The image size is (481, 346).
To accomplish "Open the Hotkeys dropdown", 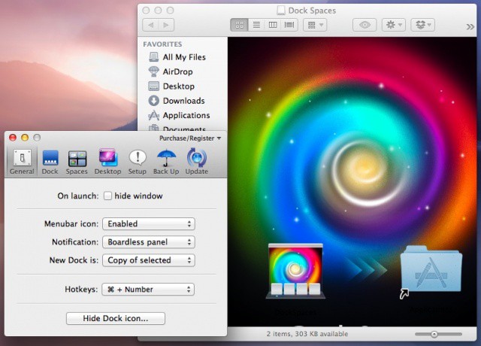I will pos(149,289).
